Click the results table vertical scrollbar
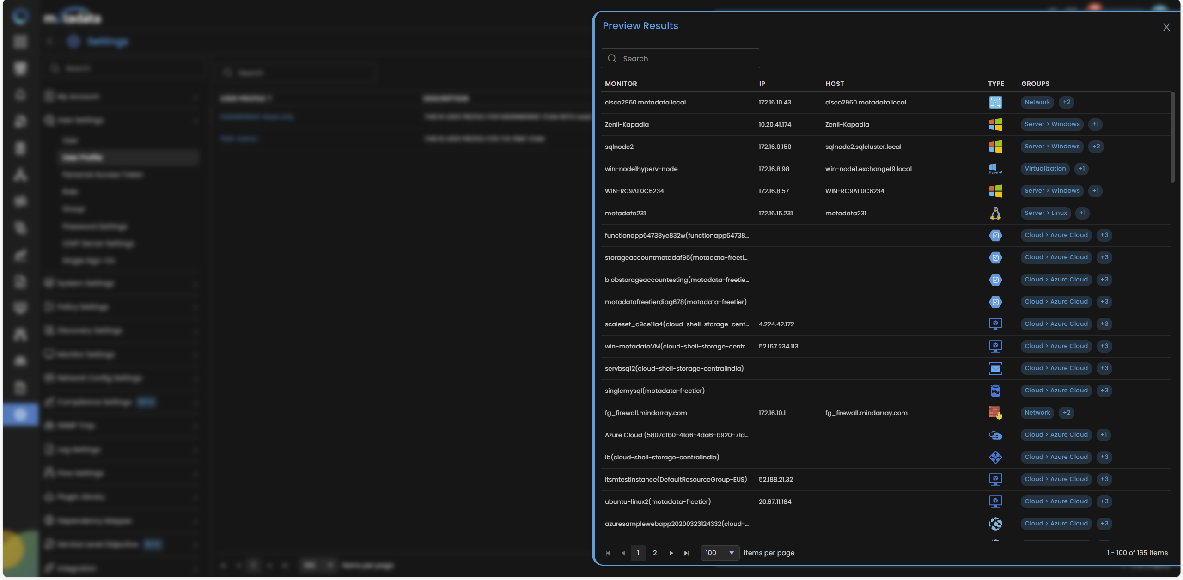 pyautogui.click(x=1172, y=137)
